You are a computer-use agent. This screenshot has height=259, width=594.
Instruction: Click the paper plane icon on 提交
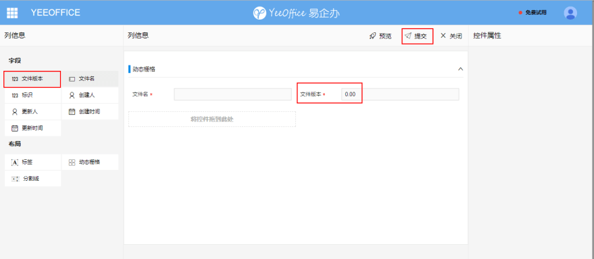click(407, 36)
